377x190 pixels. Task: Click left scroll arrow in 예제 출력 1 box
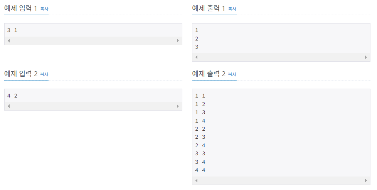197,57
